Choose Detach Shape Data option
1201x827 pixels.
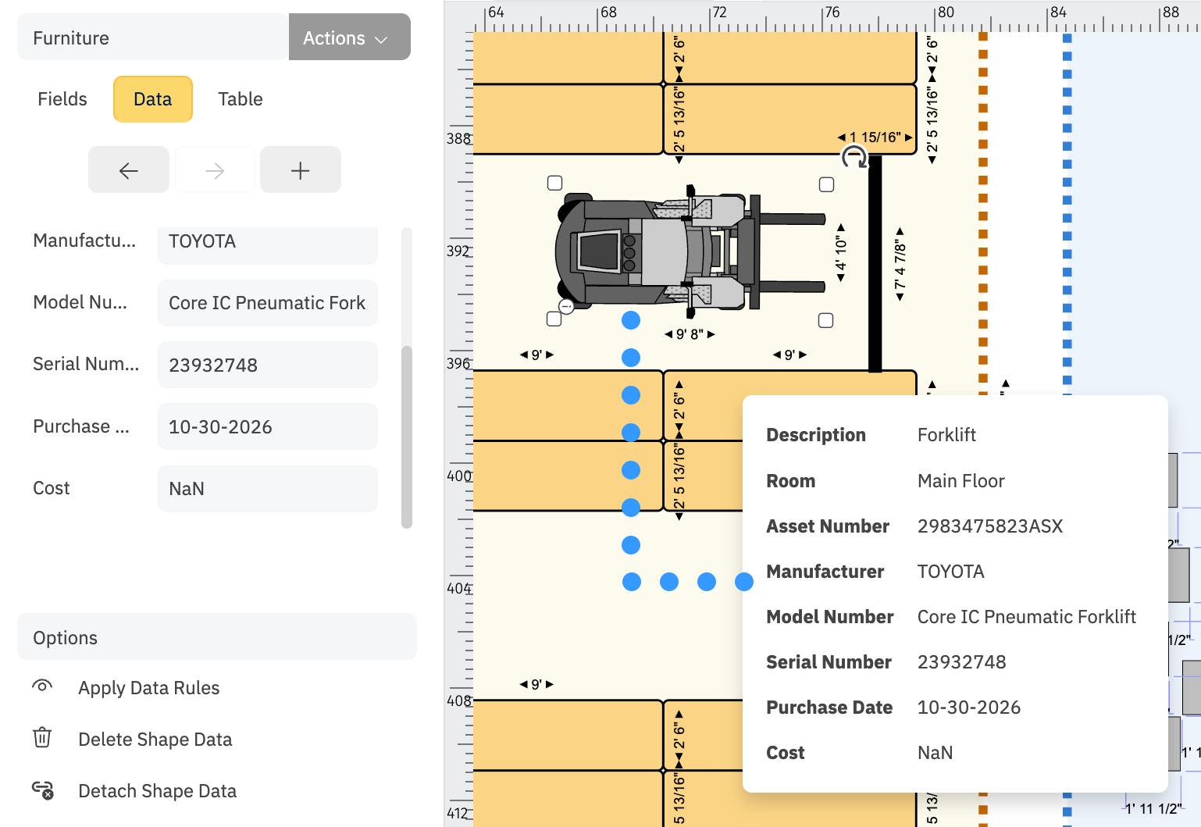pyautogui.click(x=158, y=791)
